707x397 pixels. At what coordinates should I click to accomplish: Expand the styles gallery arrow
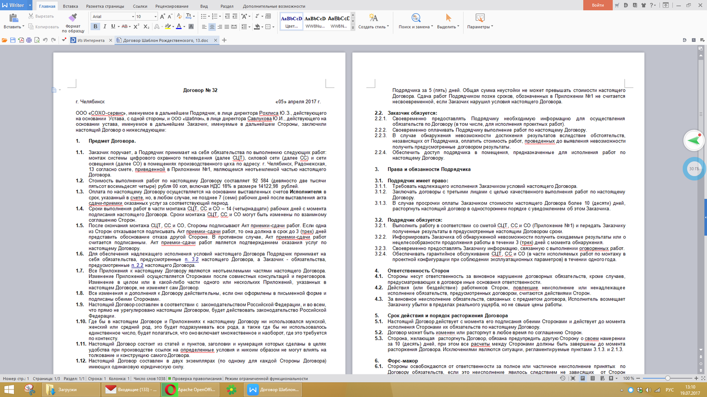pyautogui.click(x=353, y=27)
